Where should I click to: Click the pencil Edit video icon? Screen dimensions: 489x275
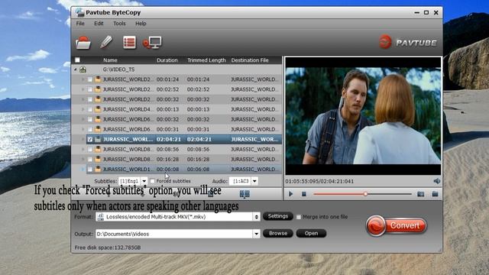106,43
